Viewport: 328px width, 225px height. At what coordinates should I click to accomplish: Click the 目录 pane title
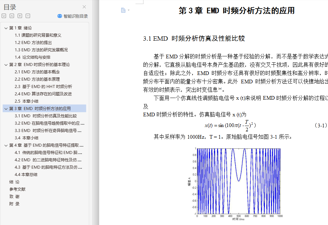pyautogui.click(x=10, y=7)
